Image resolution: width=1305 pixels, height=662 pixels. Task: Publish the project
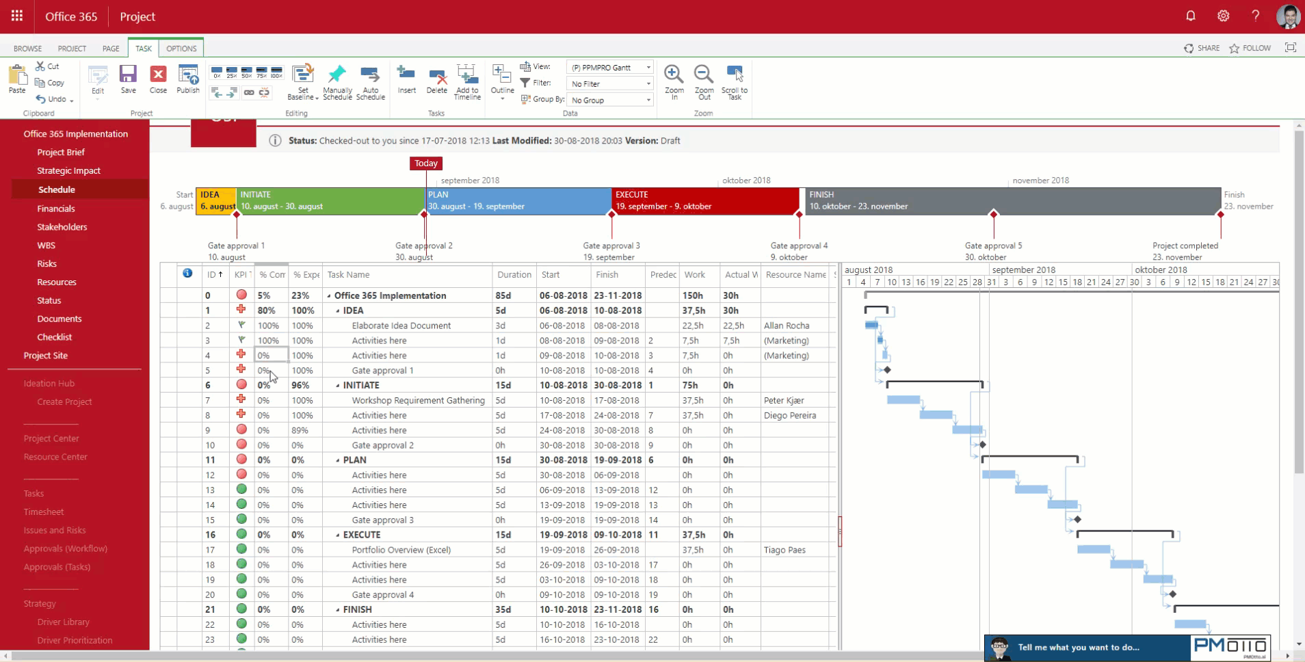point(188,79)
